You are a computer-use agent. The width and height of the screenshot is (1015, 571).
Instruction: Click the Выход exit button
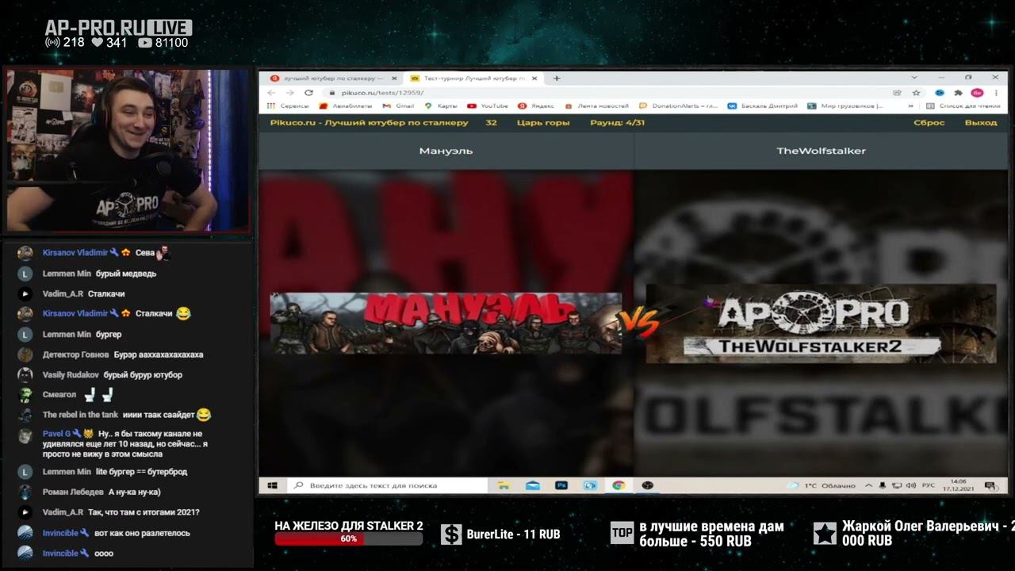tap(981, 123)
